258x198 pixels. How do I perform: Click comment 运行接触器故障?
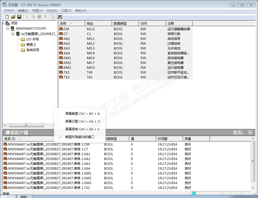[x=179, y=29]
